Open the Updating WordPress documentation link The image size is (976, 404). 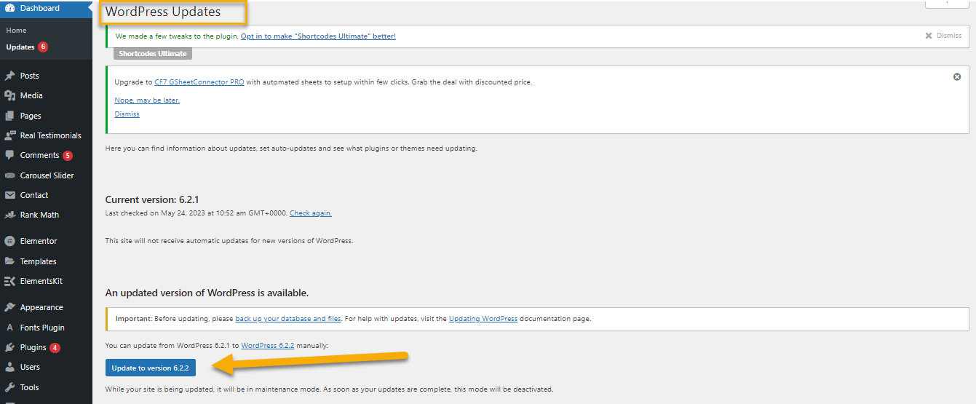point(483,319)
